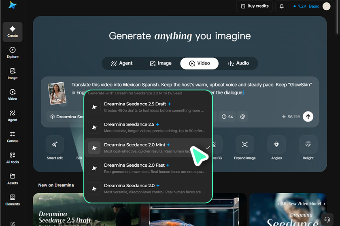Open the Explore sidebar section
The image size is (340, 226).
point(13,53)
